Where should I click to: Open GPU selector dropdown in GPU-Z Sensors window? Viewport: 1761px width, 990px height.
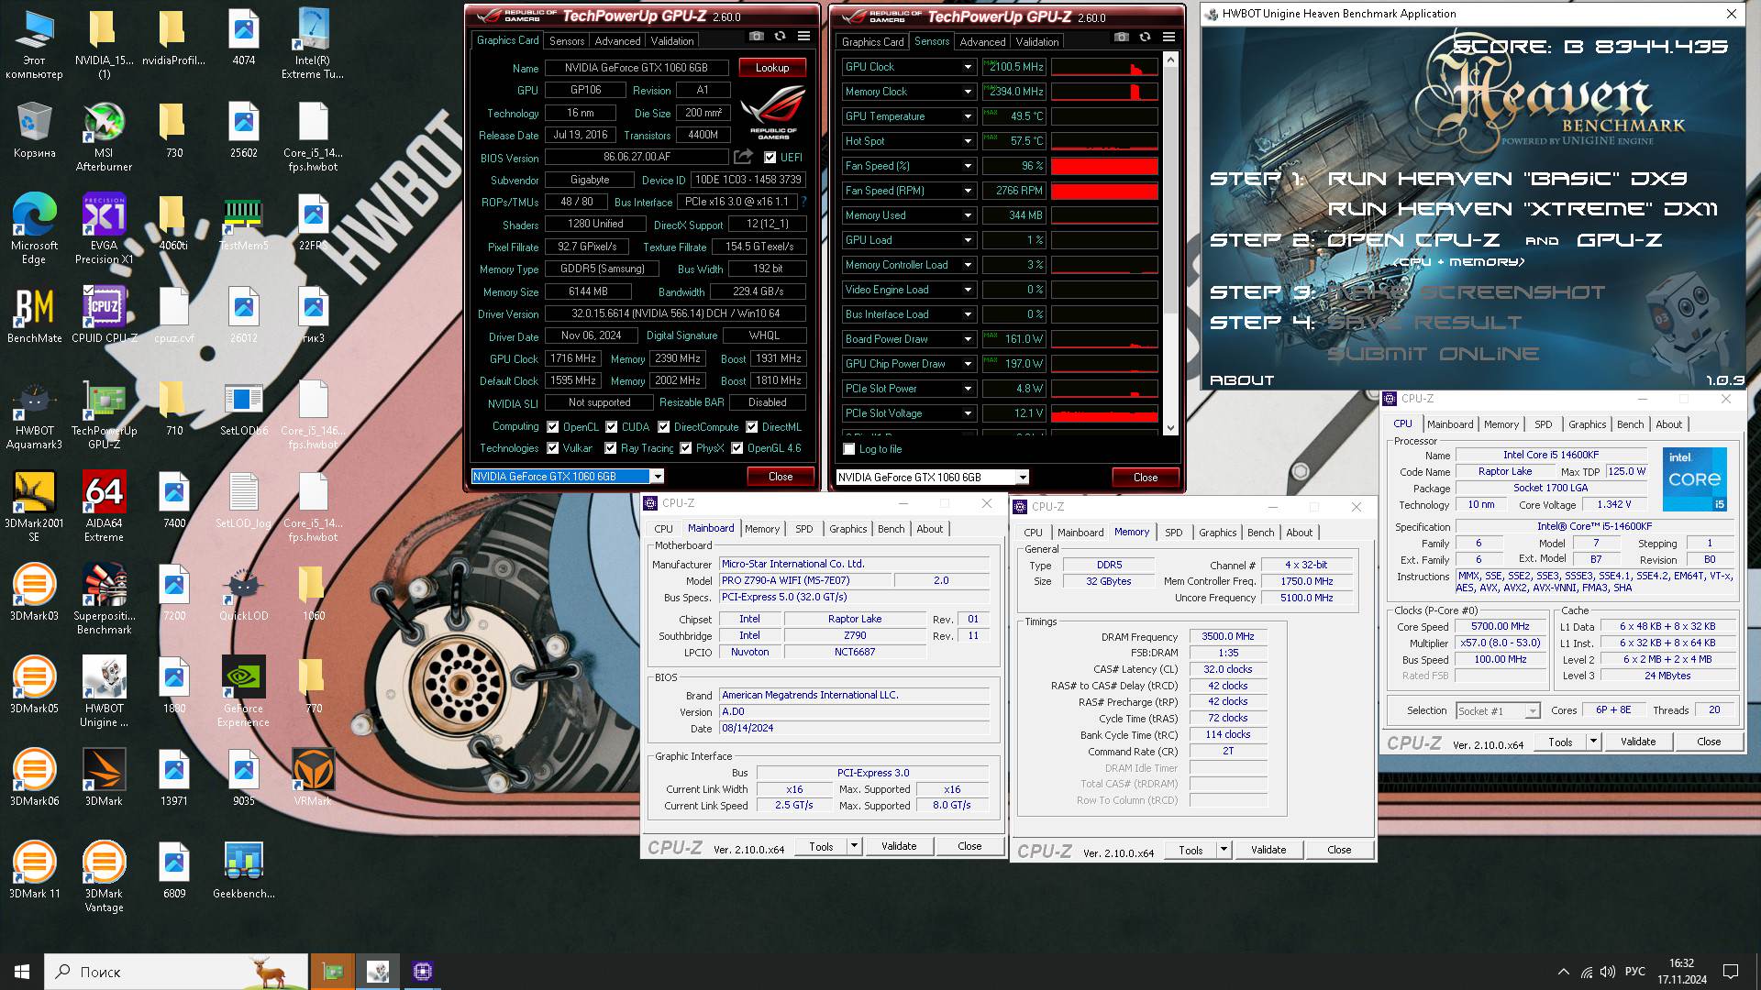pos(1023,478)
